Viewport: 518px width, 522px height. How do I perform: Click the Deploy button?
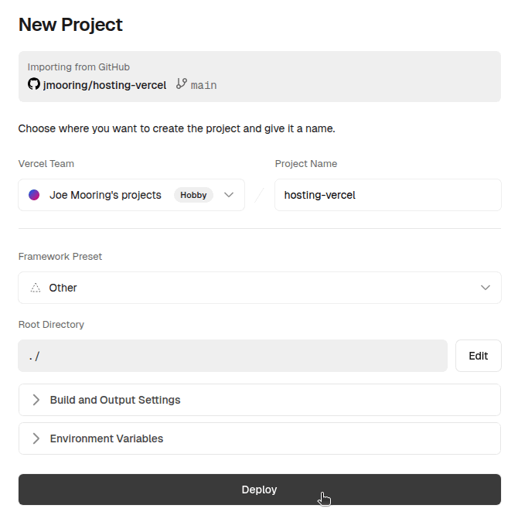click(x=259, y=490)
